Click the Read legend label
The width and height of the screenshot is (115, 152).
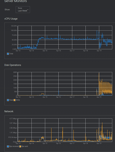pyautogui.click(x=11, y=100)
